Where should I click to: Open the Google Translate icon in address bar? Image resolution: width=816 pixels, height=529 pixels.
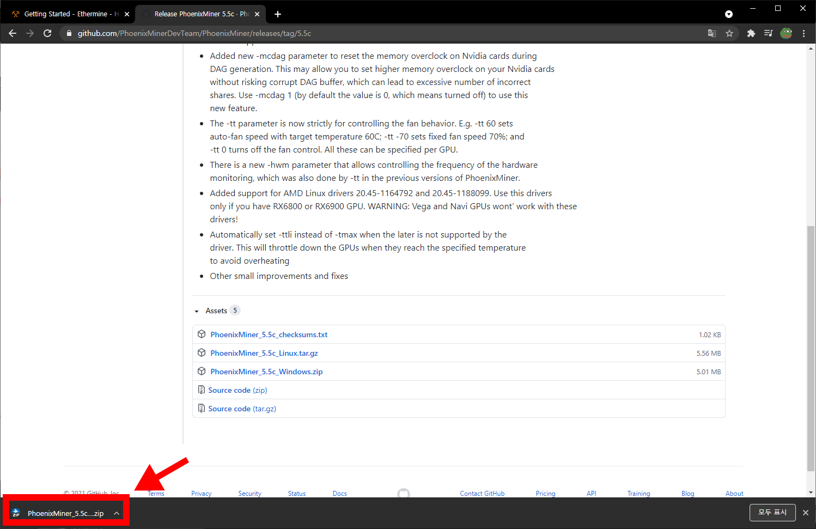pyautogui.click(x=712, y=33)
